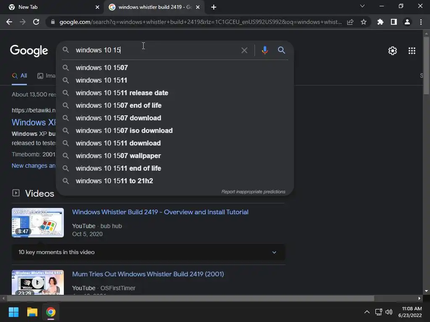
Task: Click the horizontal scrollbar right arrow
Action: (420, 299)
